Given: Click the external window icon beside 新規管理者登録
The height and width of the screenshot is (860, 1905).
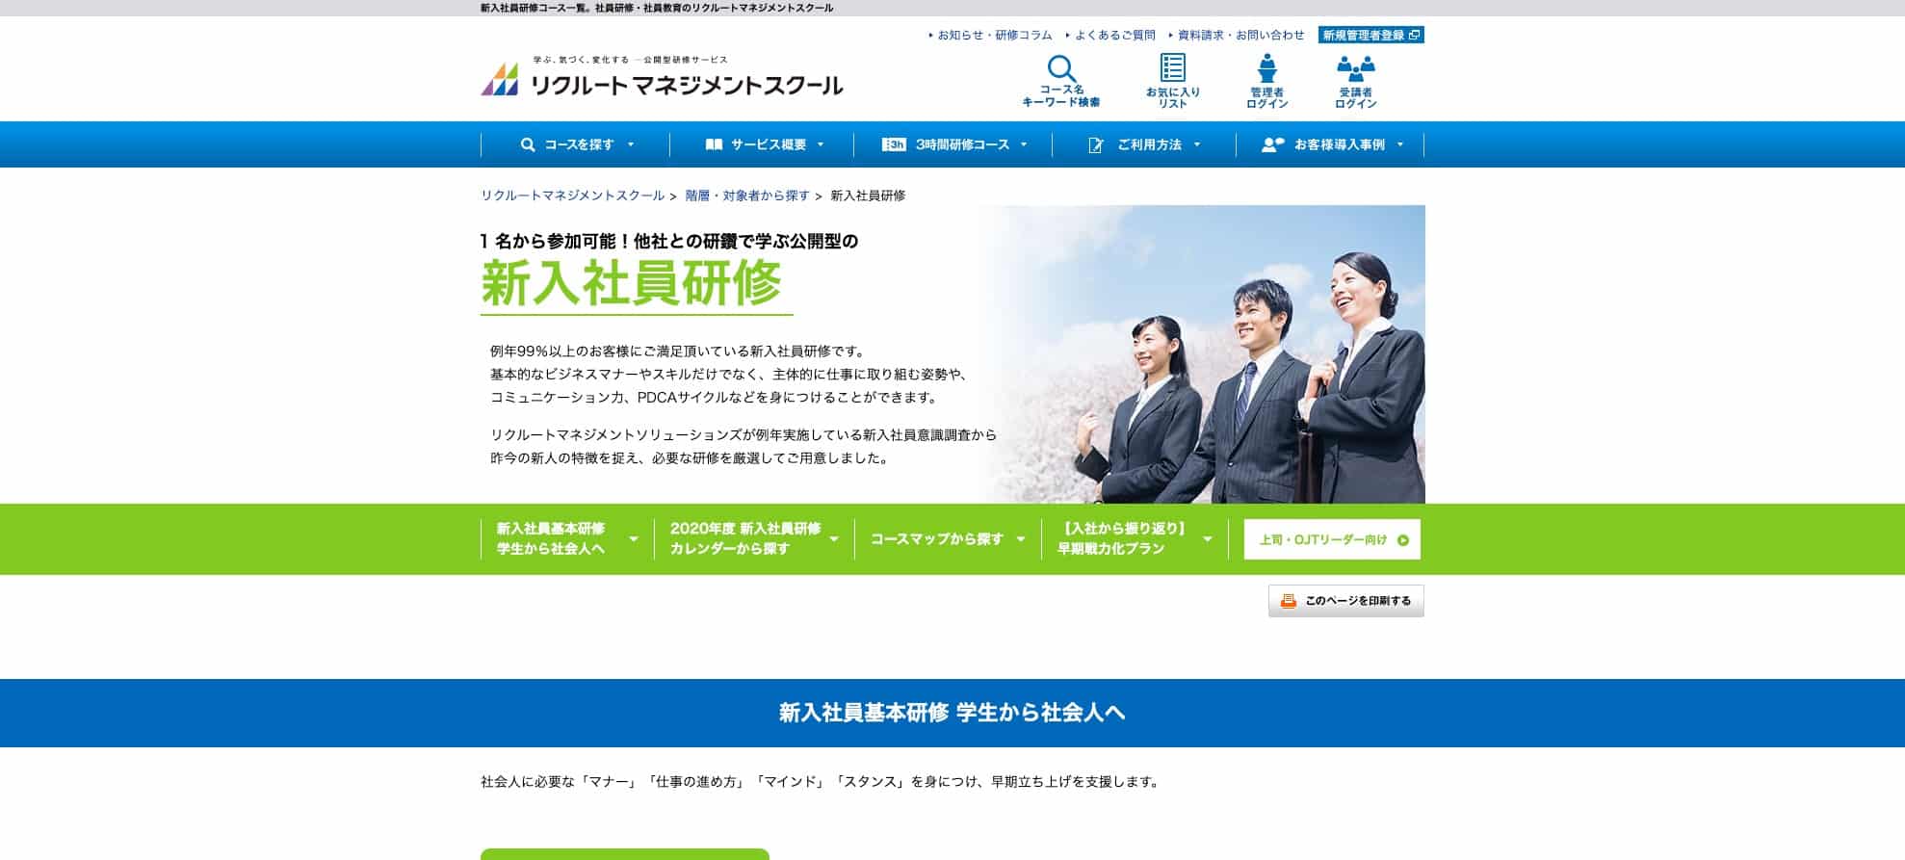Looking at the screenshot, I should click(x=1414, y=36).
